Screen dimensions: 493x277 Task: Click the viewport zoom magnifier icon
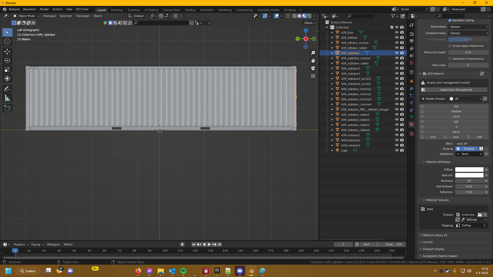click(x=313, y=53)
